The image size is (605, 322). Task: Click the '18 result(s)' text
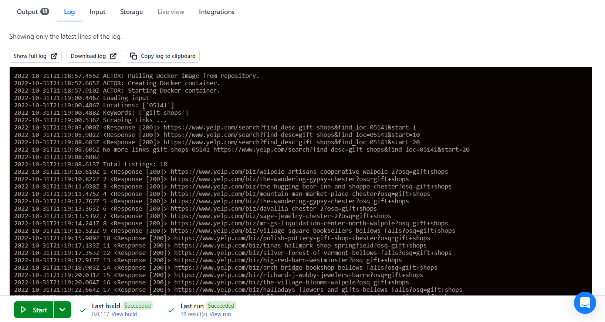(194, 314)
